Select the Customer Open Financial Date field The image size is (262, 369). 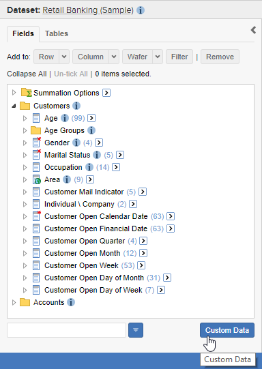click(x=96, y=228)
